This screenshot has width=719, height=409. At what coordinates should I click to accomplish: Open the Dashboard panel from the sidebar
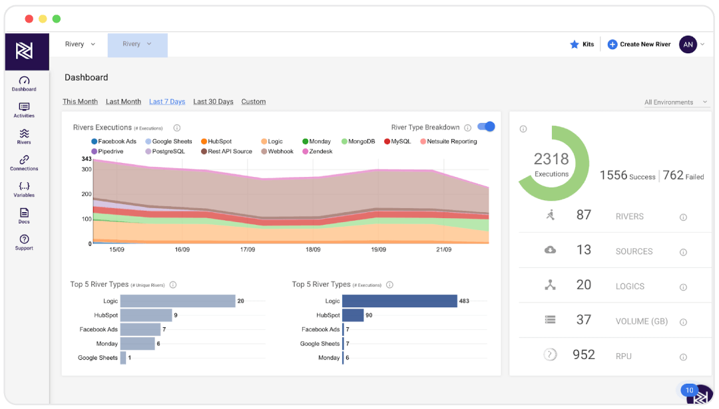click(24, 82)
